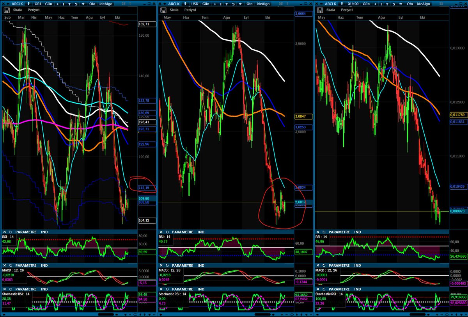Open the ORJ price type selector

point(38,4)
